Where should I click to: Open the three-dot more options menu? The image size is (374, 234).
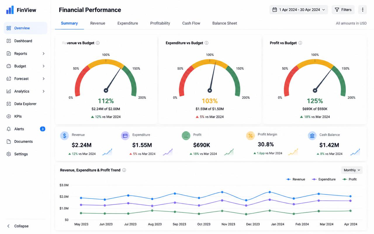point(362,10)
